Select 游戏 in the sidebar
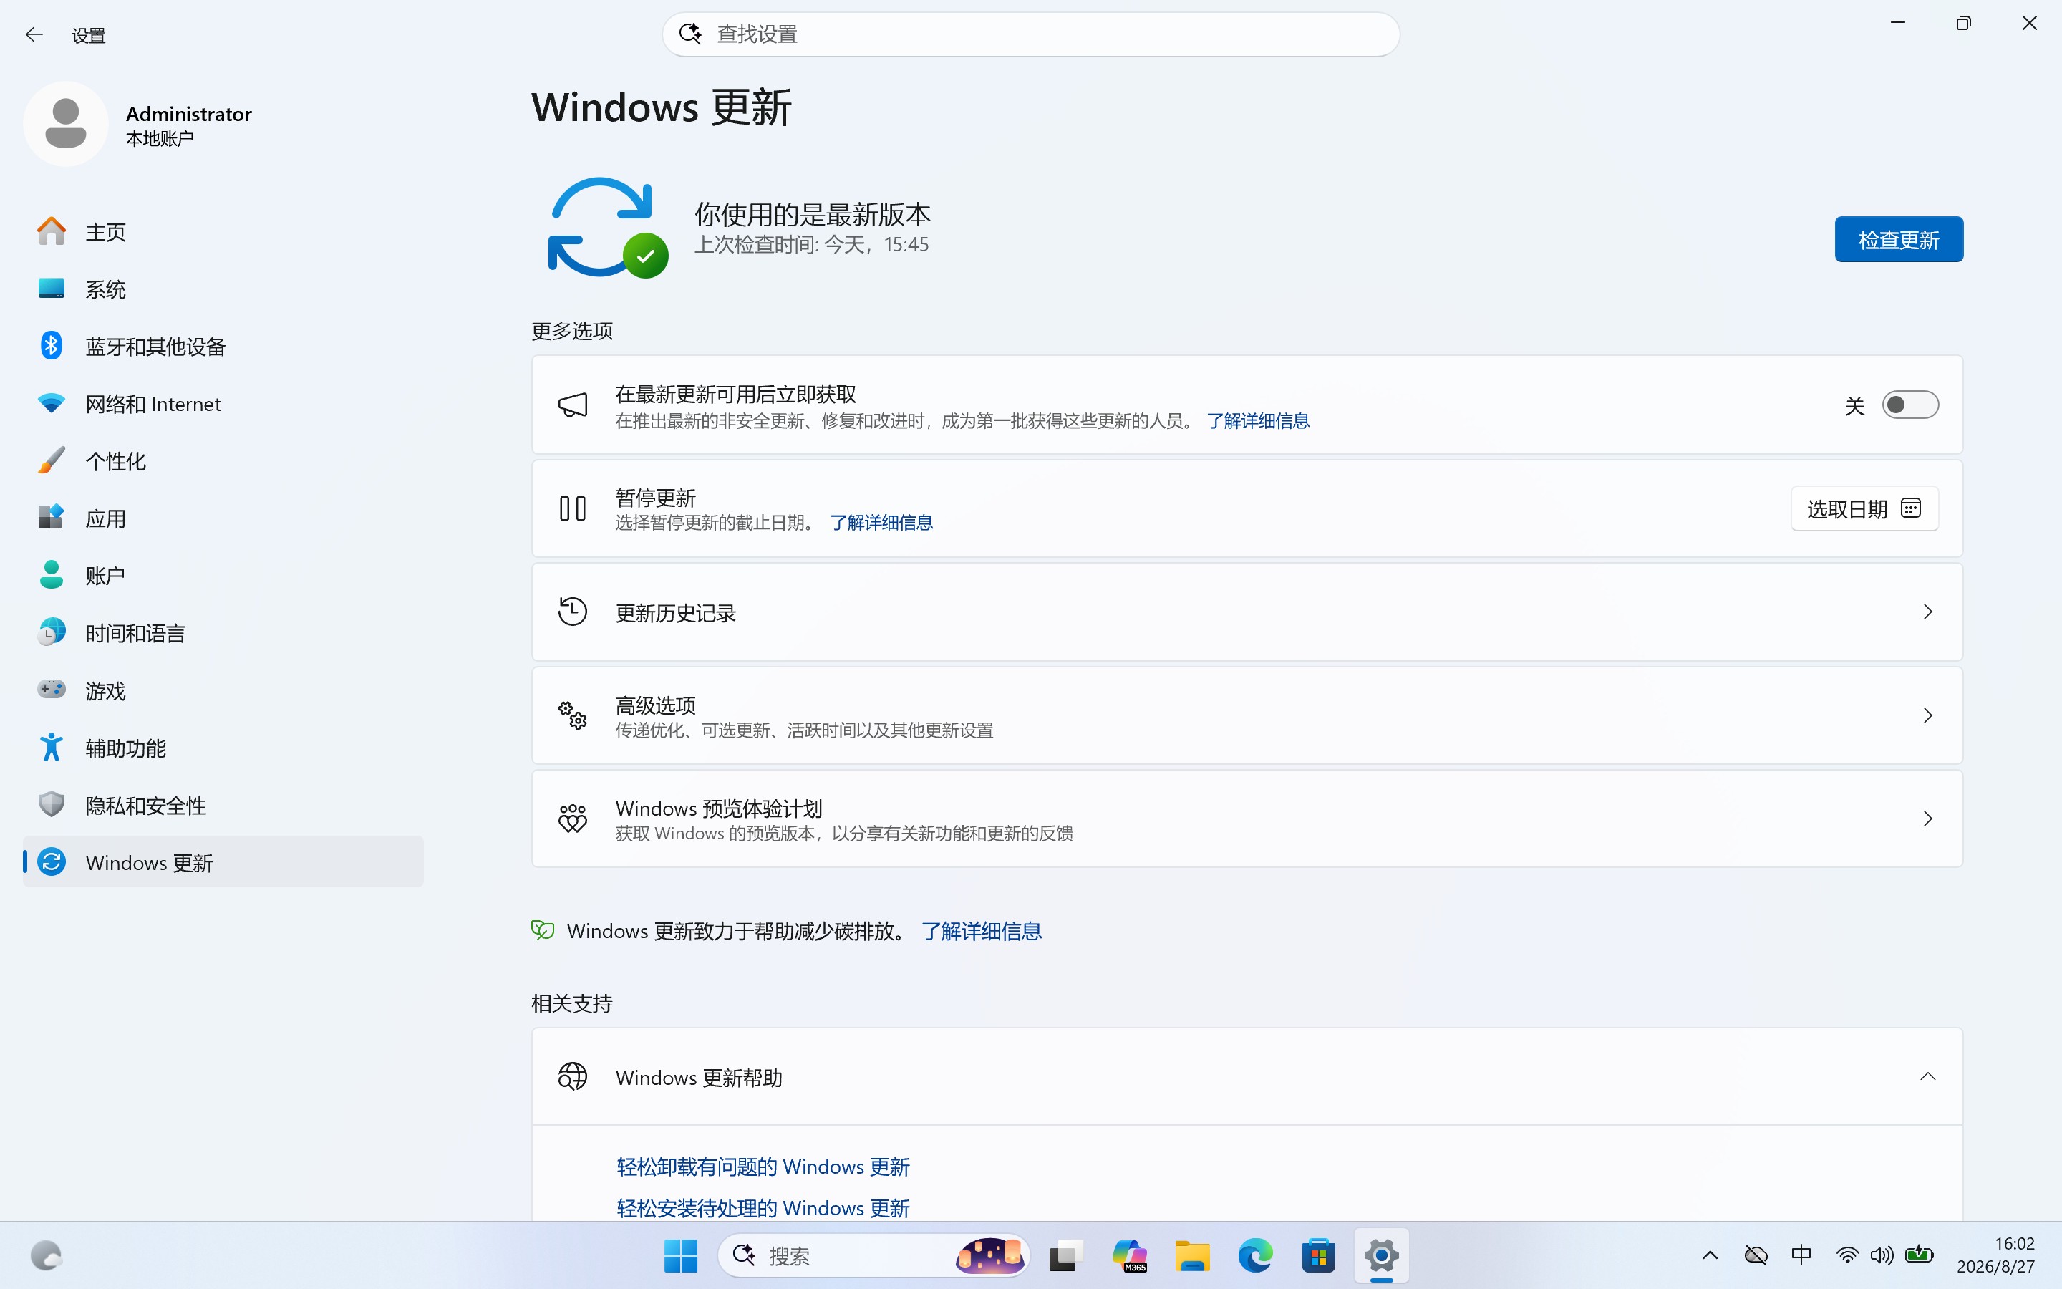 (223, 690)
